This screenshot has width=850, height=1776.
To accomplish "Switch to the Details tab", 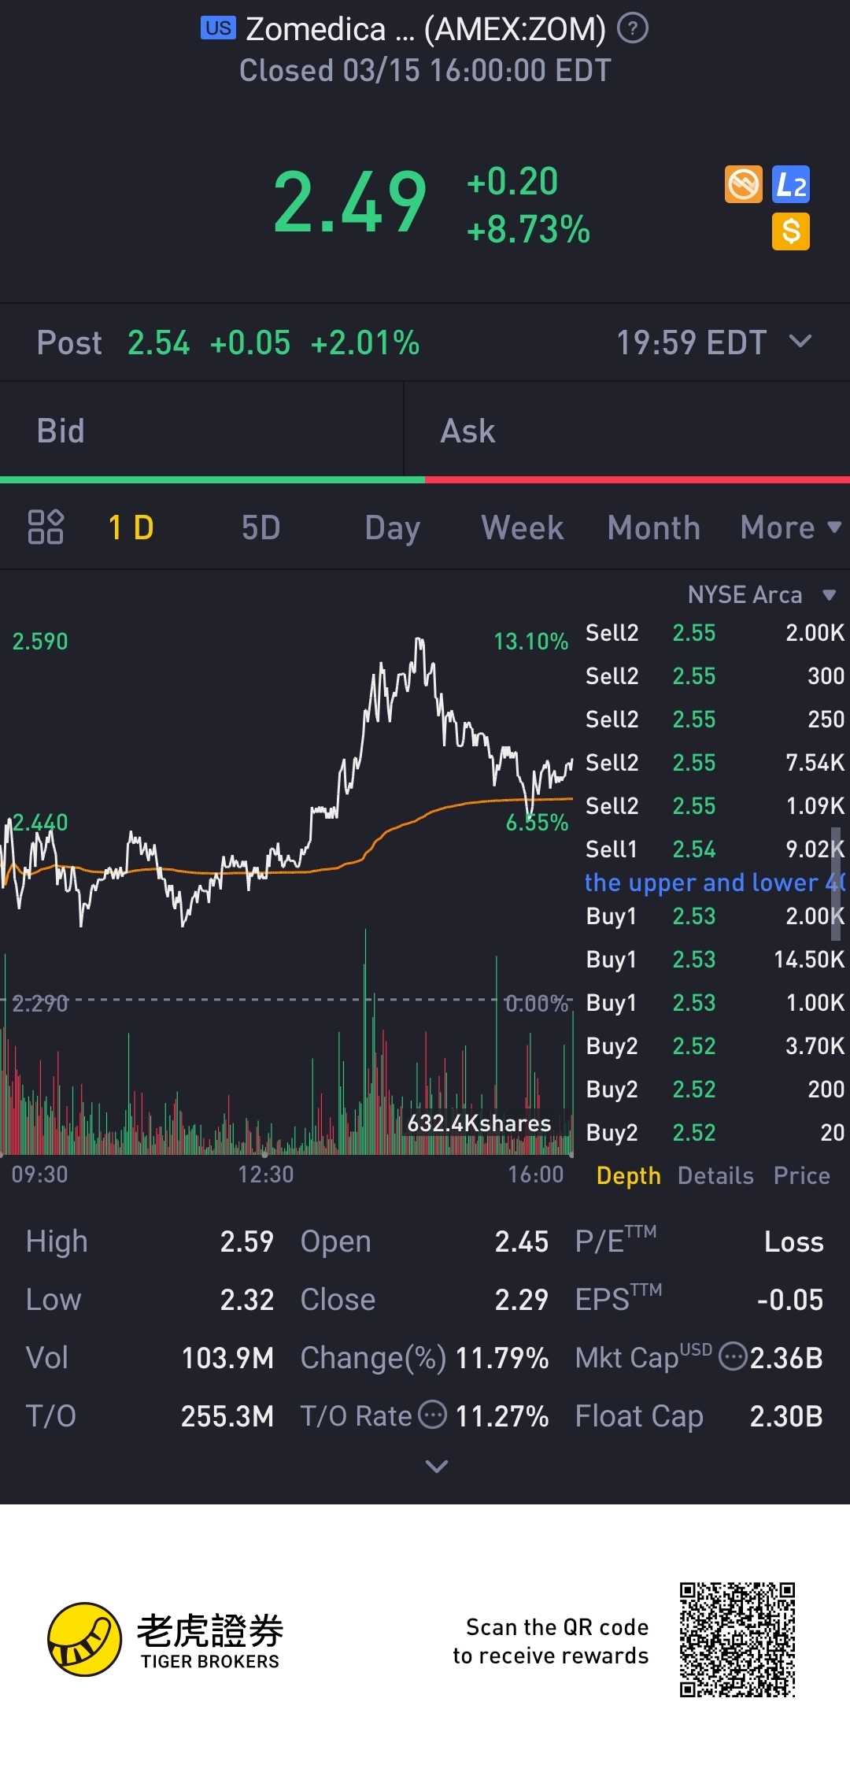I will [715, 1175].
